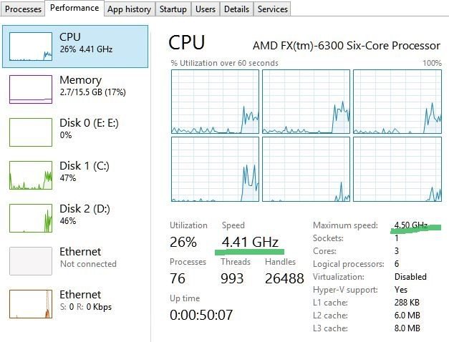
Task: Switch to the App history tab
Action: click(x=129, y=9)
